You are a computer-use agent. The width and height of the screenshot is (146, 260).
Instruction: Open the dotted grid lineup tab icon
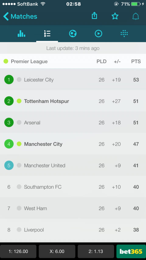pos(124,34)
